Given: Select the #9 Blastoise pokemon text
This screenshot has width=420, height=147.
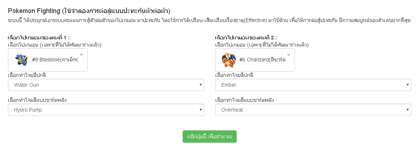Looking at the screenshot, I should 55,60.
